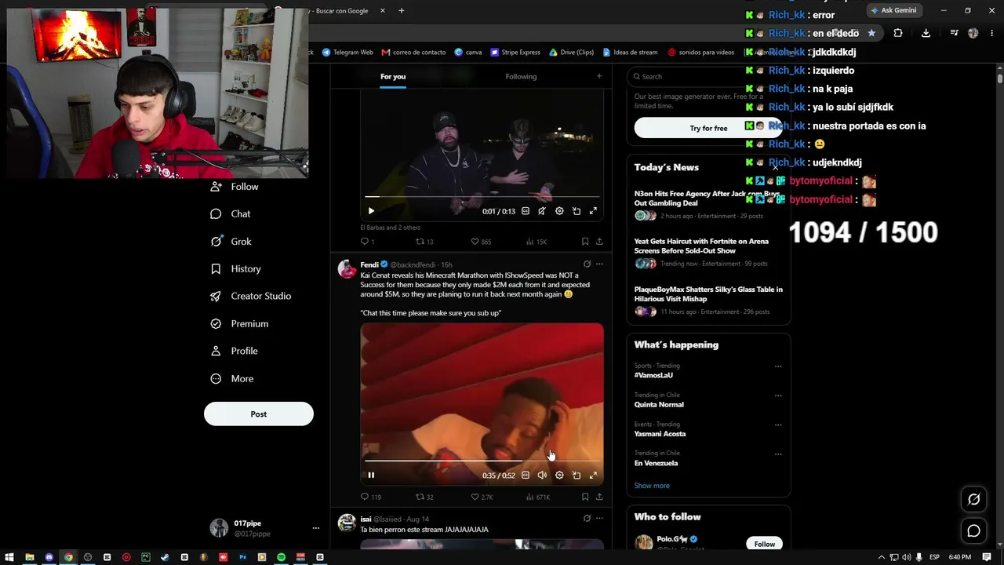1004x565 pixels.
Task: Open options for Yasmani Acosta trend
Action: pos(778,425)
